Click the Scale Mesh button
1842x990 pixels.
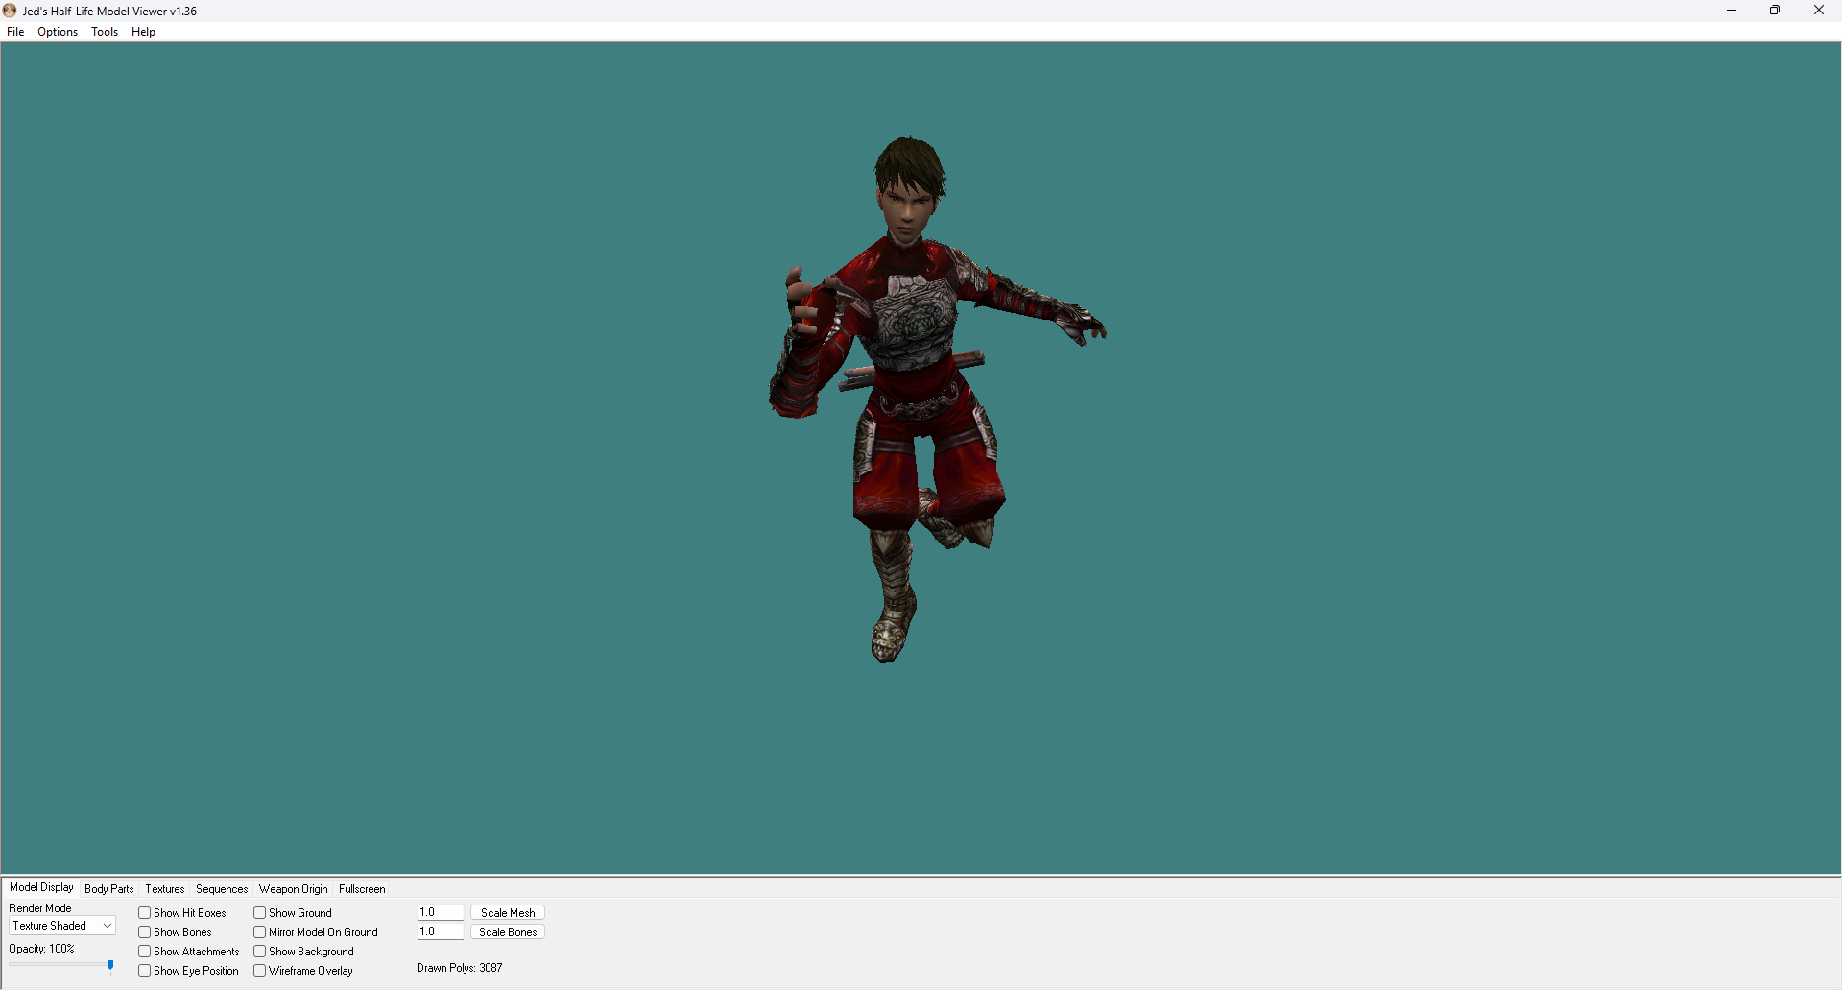(x=508, y=913)
